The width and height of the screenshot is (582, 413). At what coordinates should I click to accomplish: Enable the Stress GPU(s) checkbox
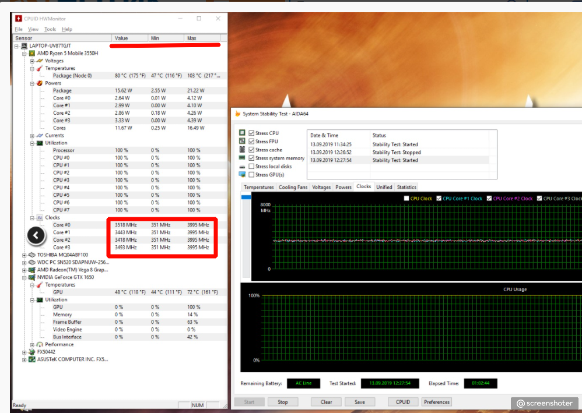[252, 175]
